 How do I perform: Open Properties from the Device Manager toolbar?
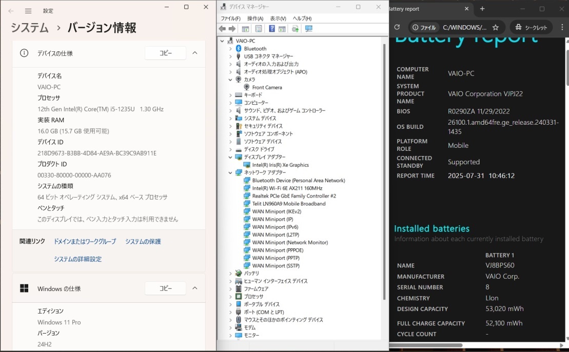(259, 29)
